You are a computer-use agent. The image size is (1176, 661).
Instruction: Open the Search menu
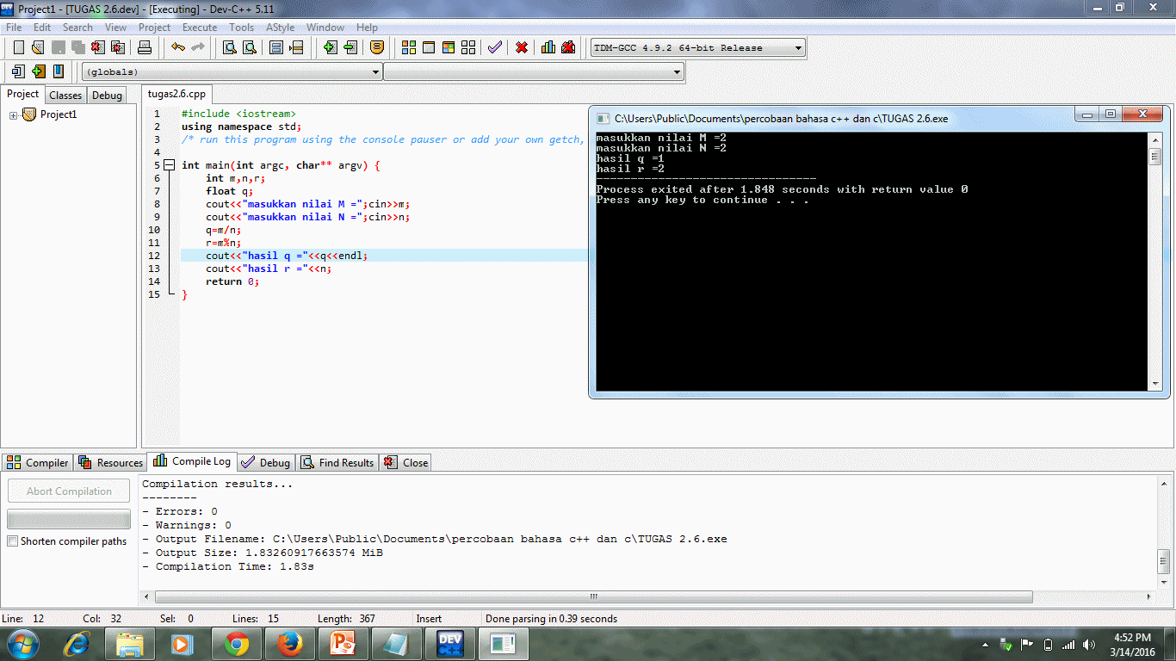tap(77, 28)
